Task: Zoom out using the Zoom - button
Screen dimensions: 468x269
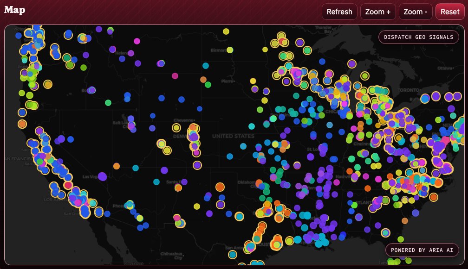Action: pyautogui.click(x=415, y=12)
